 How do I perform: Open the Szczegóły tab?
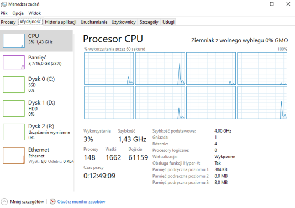point(149,22)
